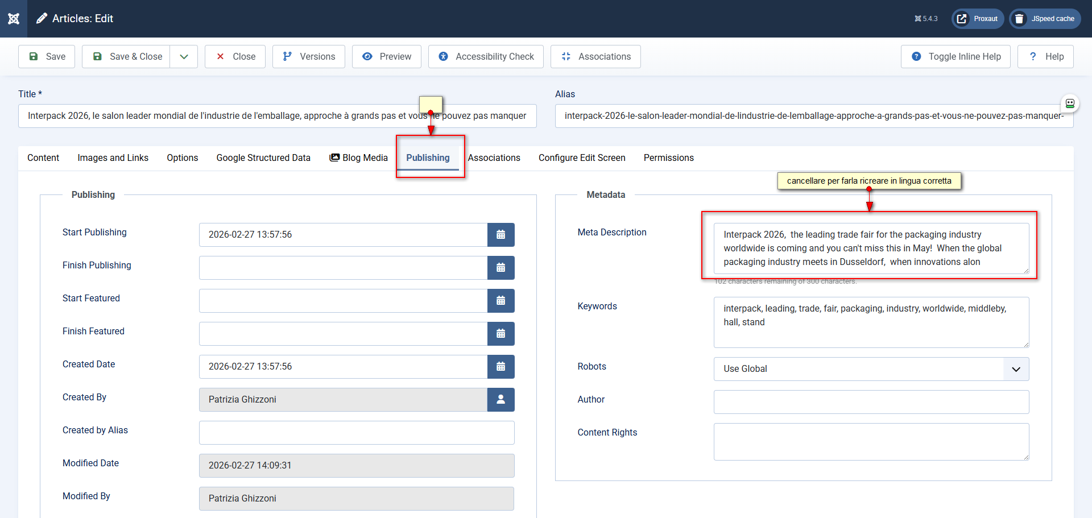Image resolution: width=1092 pixels, height=518 pixels.
Task: Click into the Meta Description textarea
Action: 871,248
